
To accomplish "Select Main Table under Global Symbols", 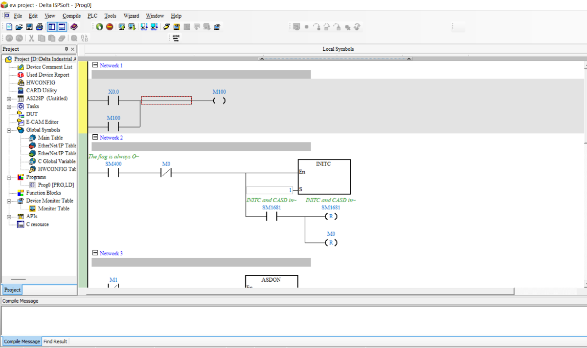I will tap(50, 138).
